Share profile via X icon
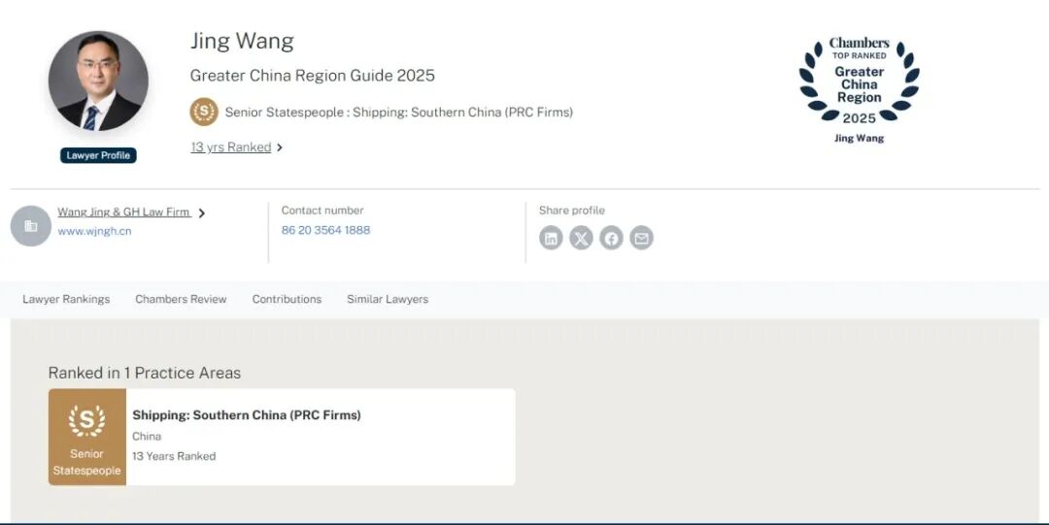This screenshot has width=1049, height=525. pos(581,238)
